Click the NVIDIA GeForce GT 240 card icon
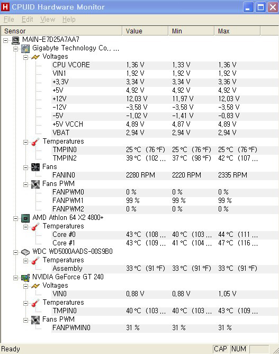This screenshot has width=279, height=354. pyautogui.click(x=25, y=278)
